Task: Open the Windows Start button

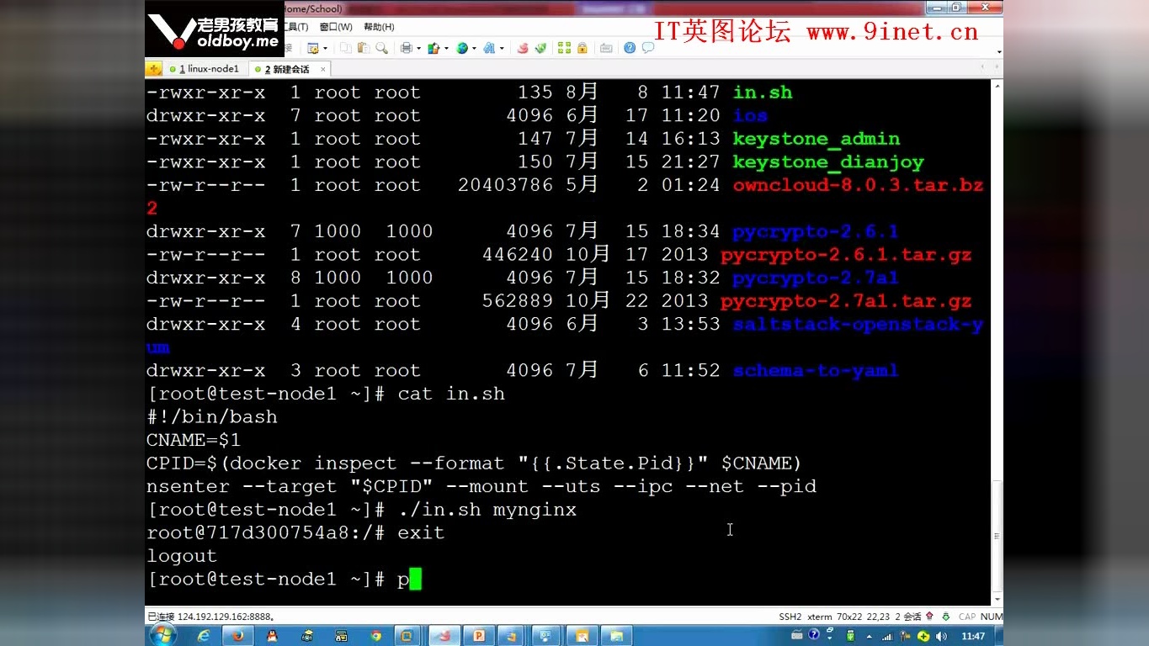Action: click(x=162, y=635)
